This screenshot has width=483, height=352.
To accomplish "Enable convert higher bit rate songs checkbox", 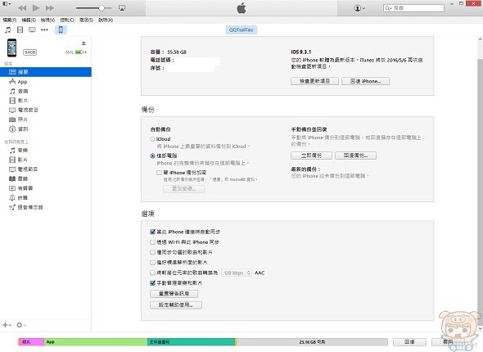I will pyautogui.click(x=152, y=273).
